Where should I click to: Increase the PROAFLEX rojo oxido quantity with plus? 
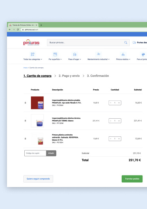click(119, 103)
